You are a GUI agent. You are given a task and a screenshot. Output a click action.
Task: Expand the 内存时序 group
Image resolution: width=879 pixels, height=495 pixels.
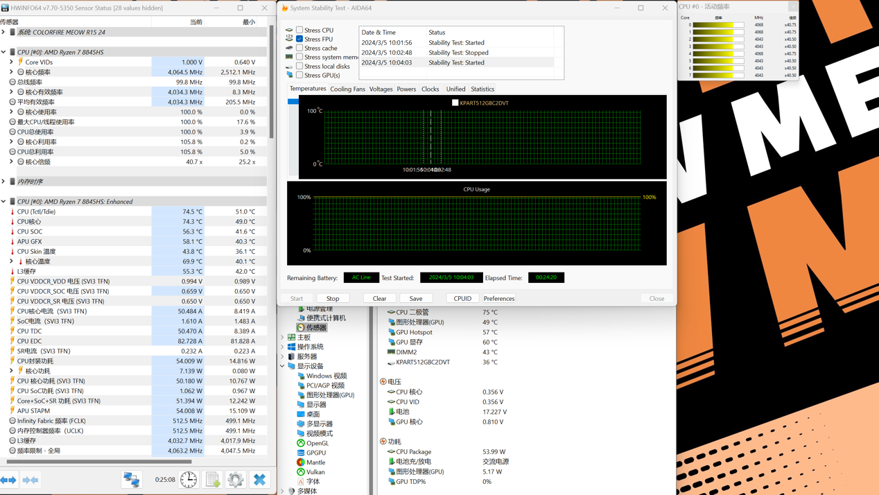(3, 182)
